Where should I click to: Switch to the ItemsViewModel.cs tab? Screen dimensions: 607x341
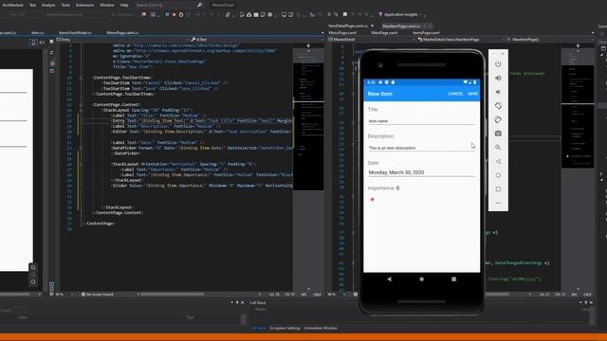[x=75, y=33]
